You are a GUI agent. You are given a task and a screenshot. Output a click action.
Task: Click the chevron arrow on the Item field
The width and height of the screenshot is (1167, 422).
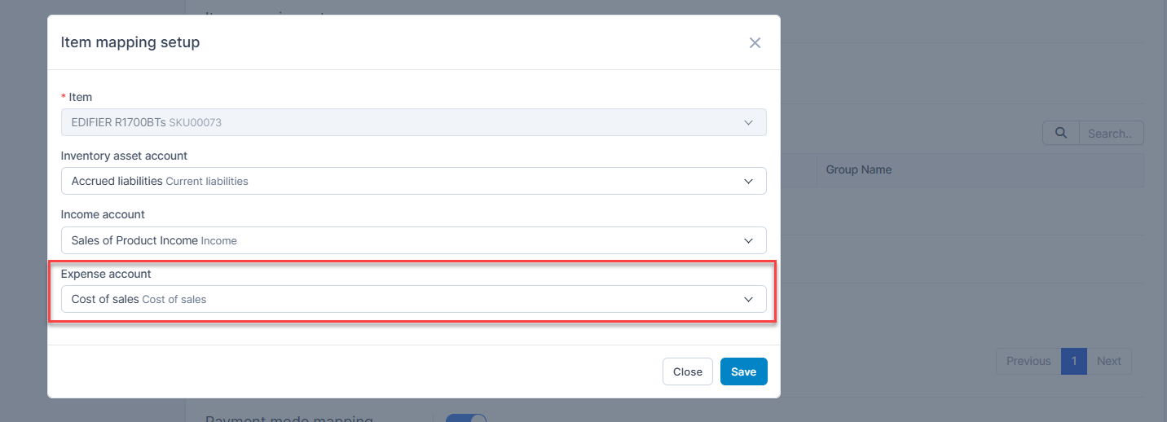point(748,122)
